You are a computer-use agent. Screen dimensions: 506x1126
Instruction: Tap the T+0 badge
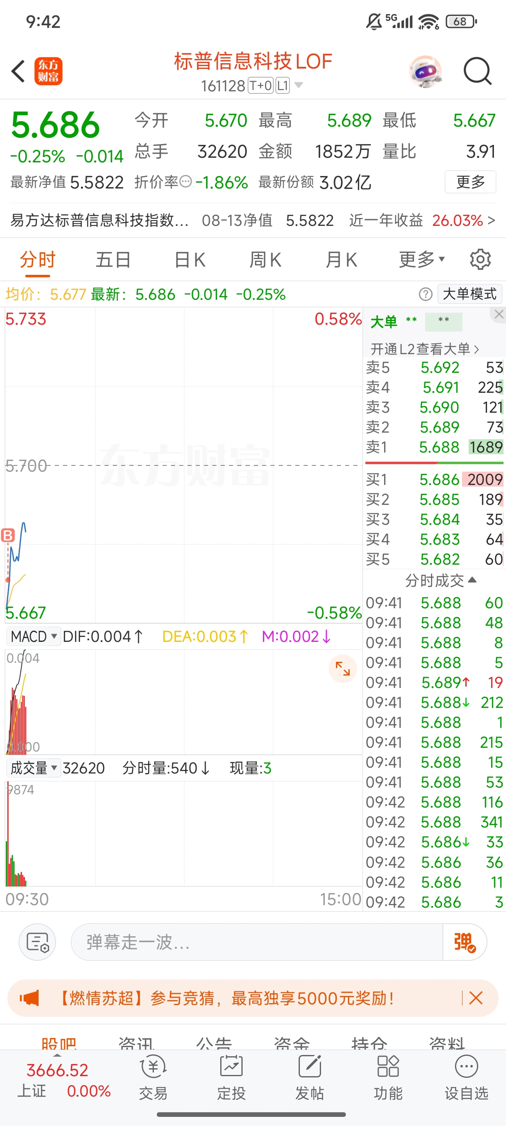(260, 86)
